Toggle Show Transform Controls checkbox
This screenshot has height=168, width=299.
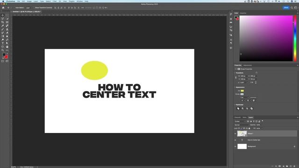34,8
